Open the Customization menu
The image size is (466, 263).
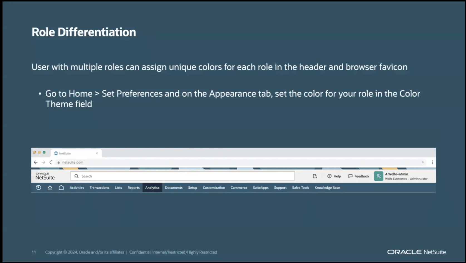point(214,188)
